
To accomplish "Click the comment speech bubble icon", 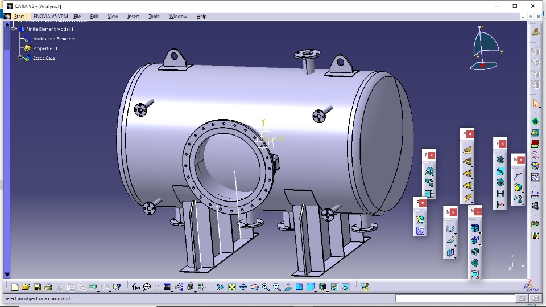I will 147,286.
